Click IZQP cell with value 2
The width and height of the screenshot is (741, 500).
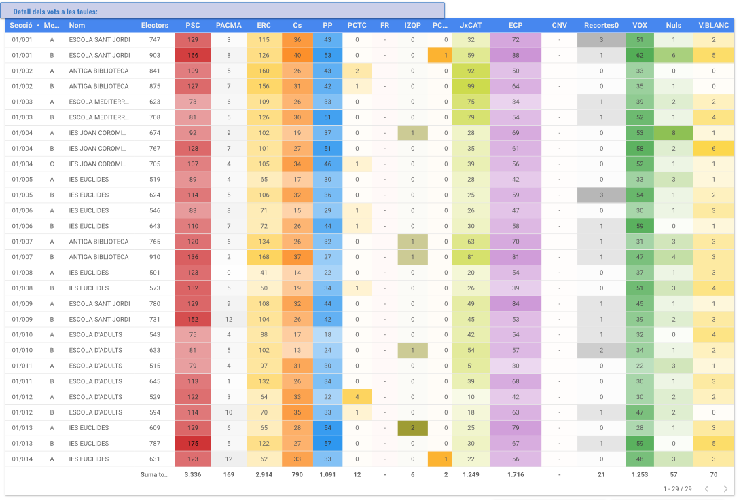[x=412, y=428]
